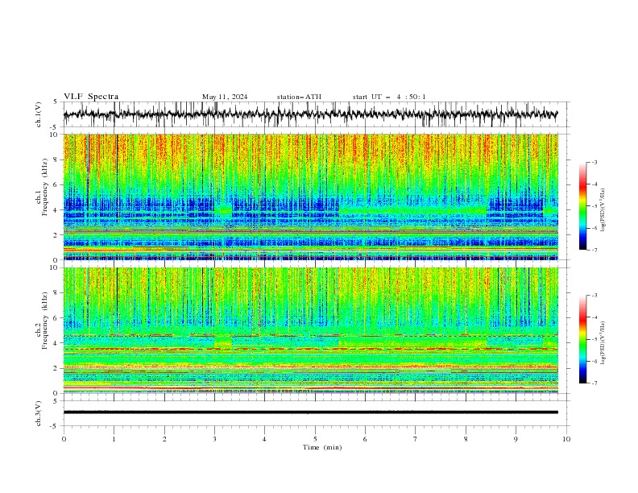Screen dimensions: 638x493
Task: Click the "3" tick on the Time axis
Action: tap(214, 439)
